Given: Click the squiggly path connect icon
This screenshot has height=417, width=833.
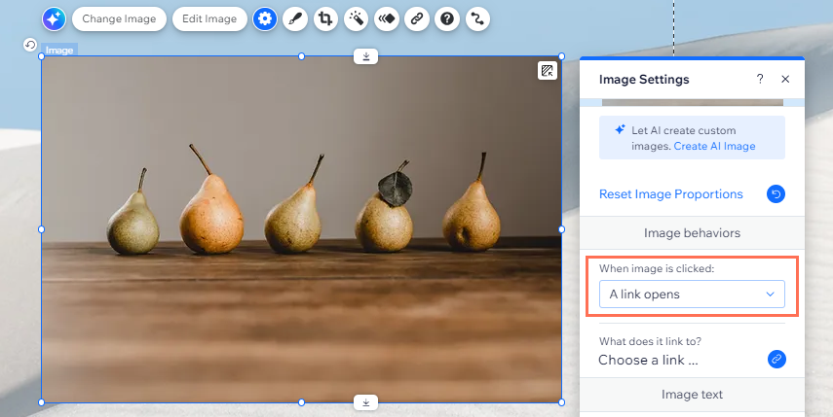Looking at the screenshot, I should [x=477, y=18].
